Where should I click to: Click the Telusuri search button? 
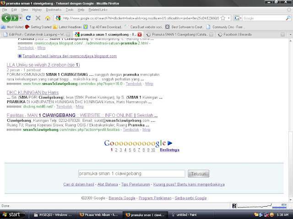click(198, 174)
